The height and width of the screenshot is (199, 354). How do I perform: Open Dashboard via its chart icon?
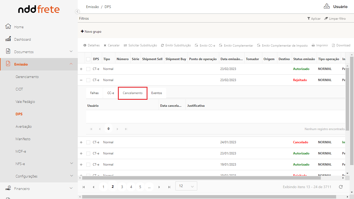tap(8, 39)
